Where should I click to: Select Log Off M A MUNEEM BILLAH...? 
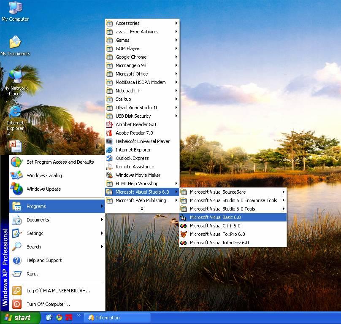point(57,291)
